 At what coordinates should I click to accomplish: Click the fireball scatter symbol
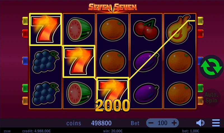click(179, 29)
